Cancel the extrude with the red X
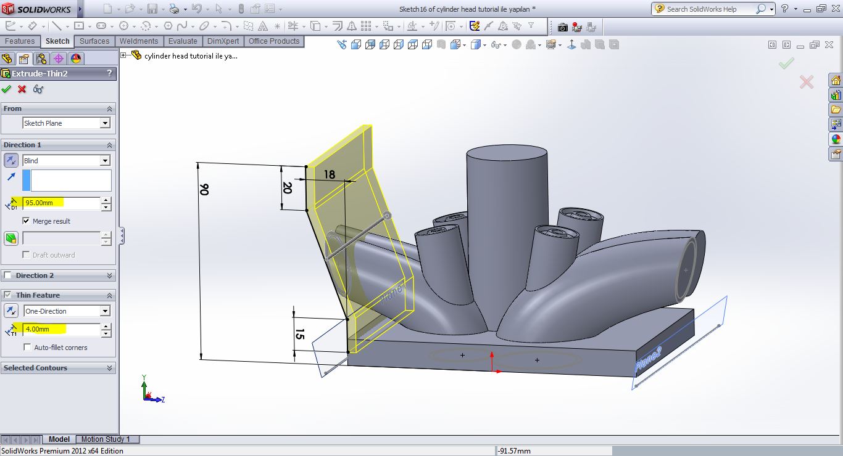The image size is (843, 456). (x=22, y=89)
